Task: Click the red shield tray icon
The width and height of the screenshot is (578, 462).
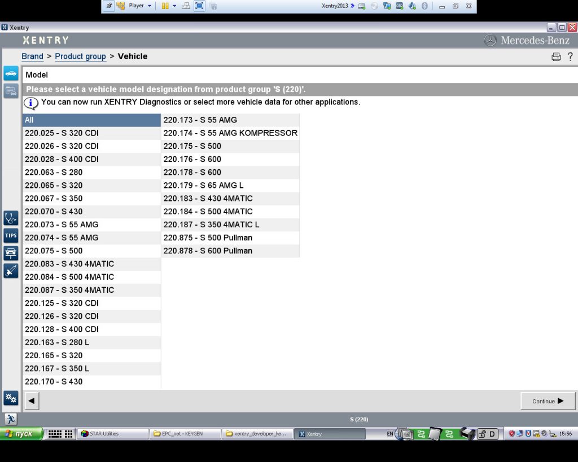Action: [x=511, y=434]
